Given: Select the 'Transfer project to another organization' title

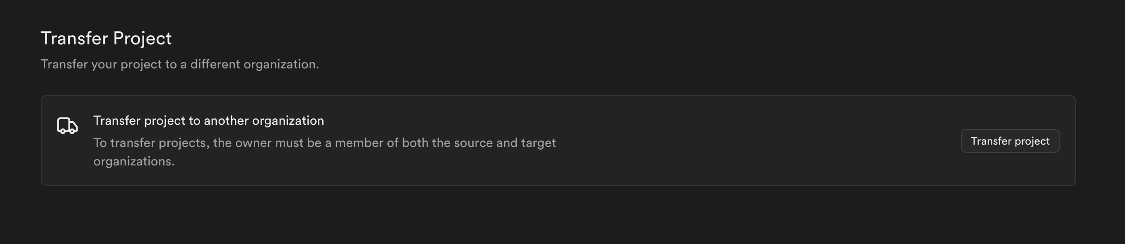Looking at the screenshot, I should click(x=208, y=121).
